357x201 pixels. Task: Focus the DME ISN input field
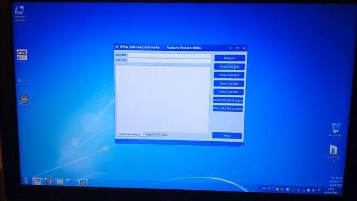tap(170, 55)
